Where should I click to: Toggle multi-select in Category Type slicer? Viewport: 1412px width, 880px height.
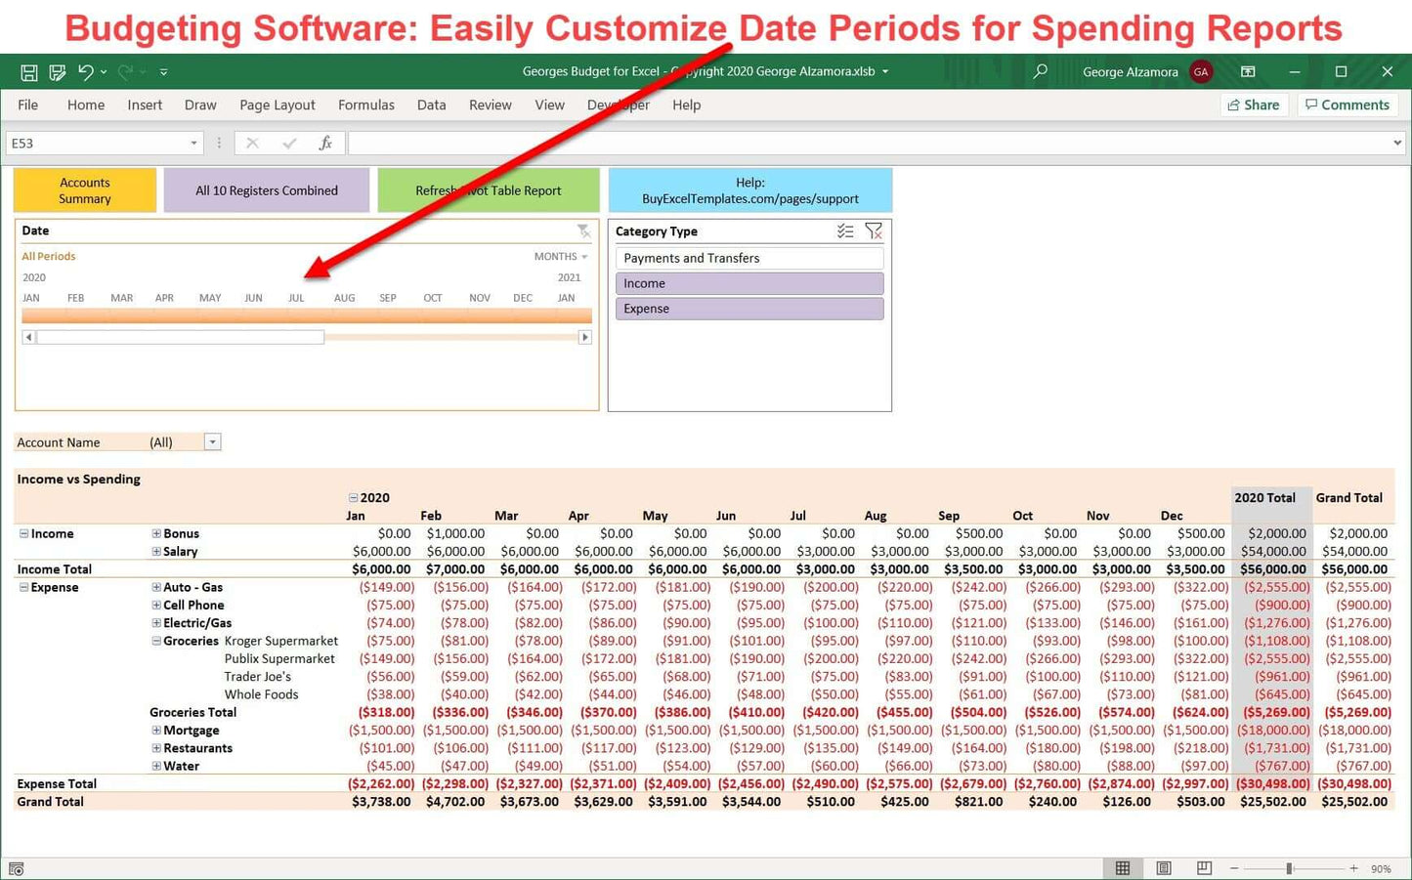(845, 231)
